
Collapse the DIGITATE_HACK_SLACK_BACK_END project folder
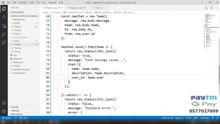24,16
